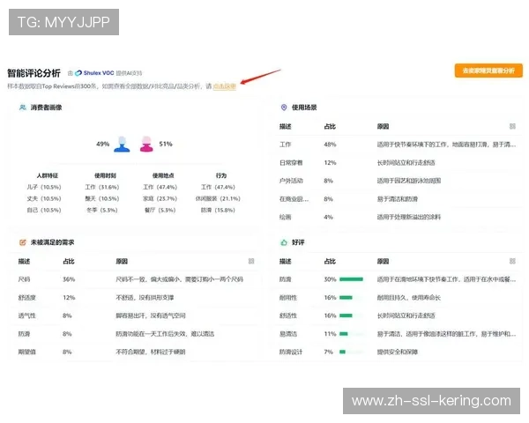Select 休闲服装 (21.1%) under 行为
The height and width of the screenshot is (423, 529).
tap(218, 198)
